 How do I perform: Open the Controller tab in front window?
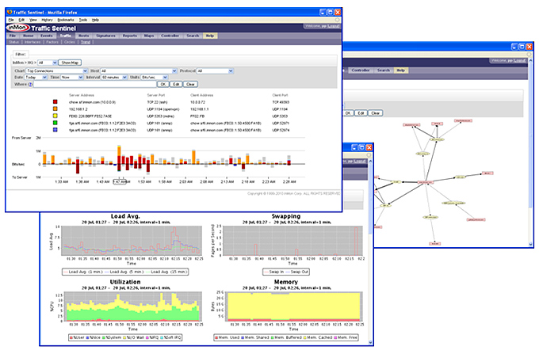pyautogui.click(x=170, y=36)
